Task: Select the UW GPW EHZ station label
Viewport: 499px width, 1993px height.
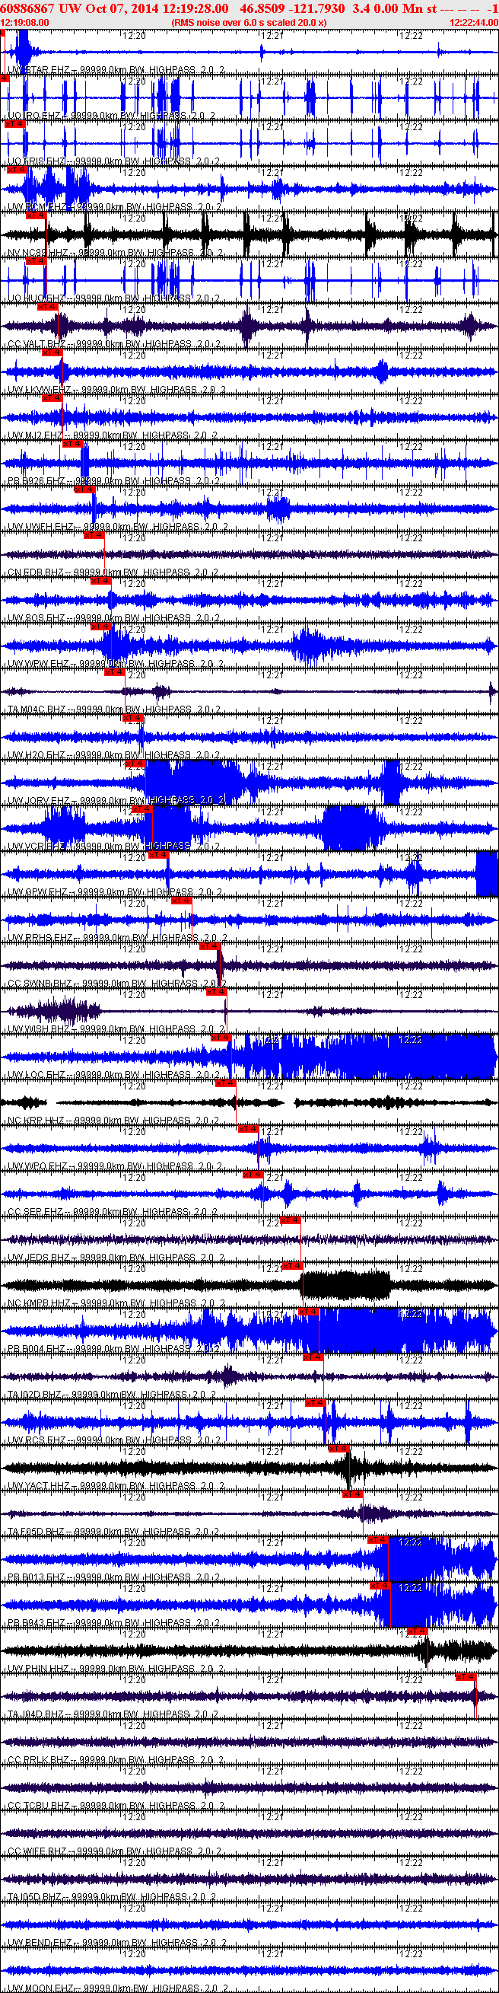Action: click(x=116, y=892)
